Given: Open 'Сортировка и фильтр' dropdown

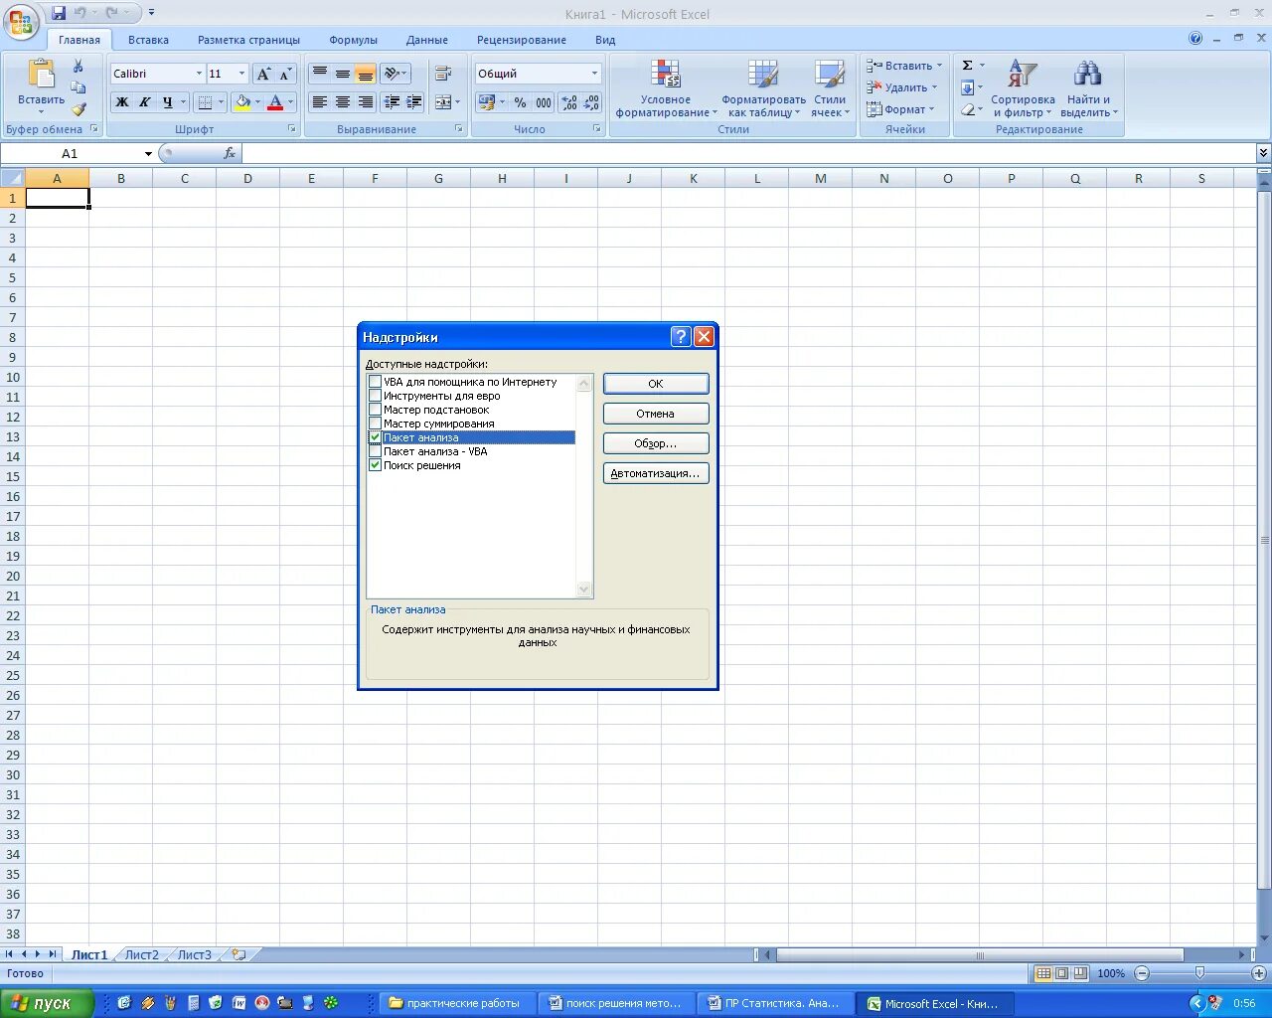Looking at the screenshot, I should click(x=1023, y=88).
